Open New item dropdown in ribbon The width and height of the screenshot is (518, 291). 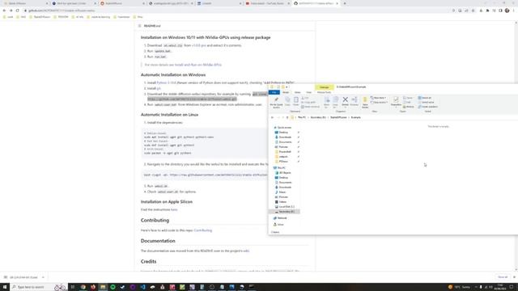tap(379, 98)
